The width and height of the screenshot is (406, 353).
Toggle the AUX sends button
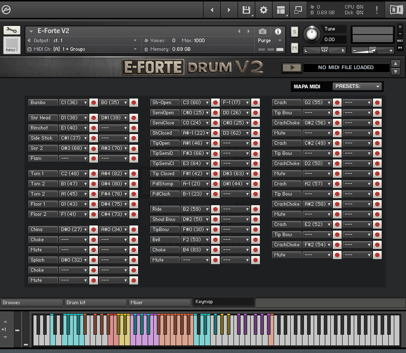(400, 41)
